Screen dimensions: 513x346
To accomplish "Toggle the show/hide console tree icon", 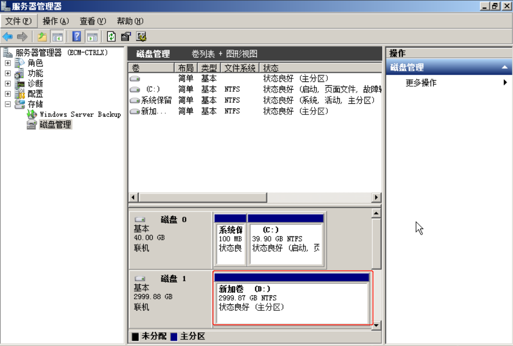I will (x=57, y=36).
